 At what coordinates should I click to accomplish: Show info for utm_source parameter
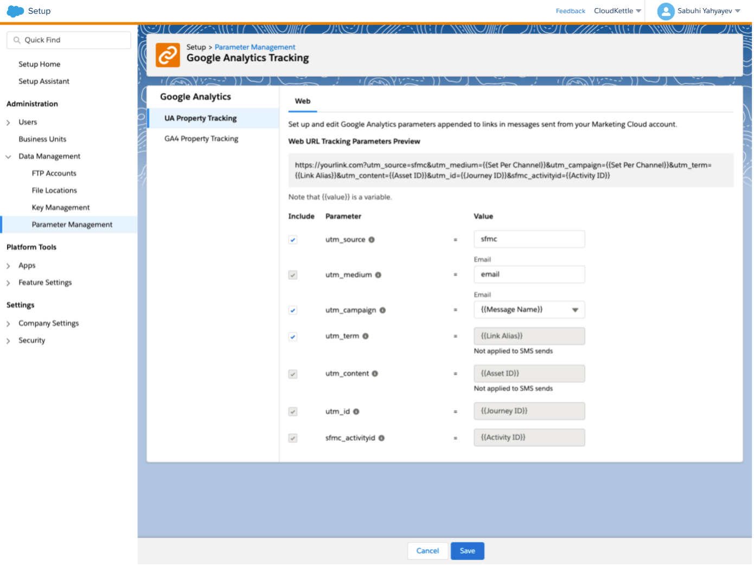point(372,240)
